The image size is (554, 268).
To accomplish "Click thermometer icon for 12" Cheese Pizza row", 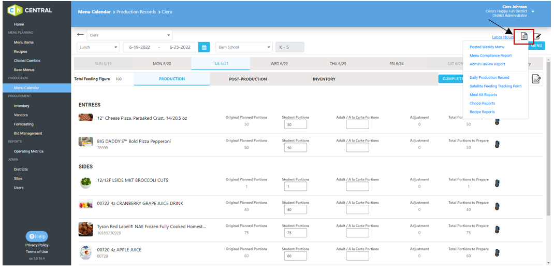I will 497,121.
